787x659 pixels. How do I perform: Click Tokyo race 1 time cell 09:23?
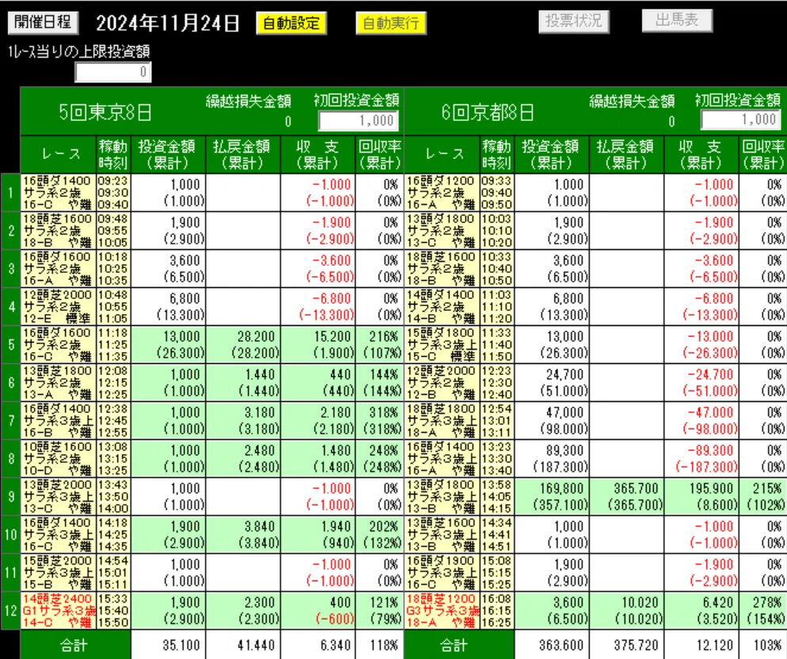coord(113,192)
